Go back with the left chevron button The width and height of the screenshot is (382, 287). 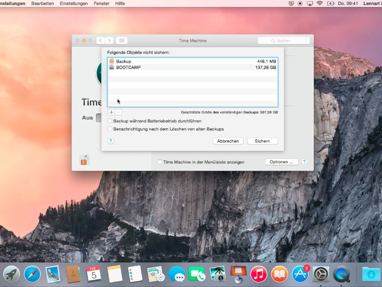pos(101,41)
